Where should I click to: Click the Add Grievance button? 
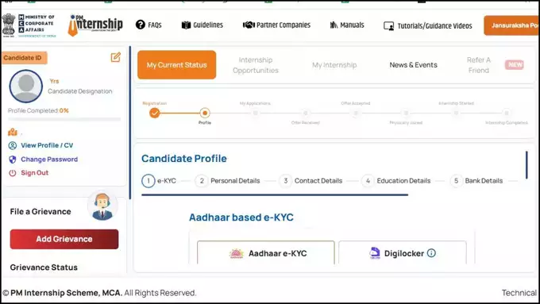64,239
